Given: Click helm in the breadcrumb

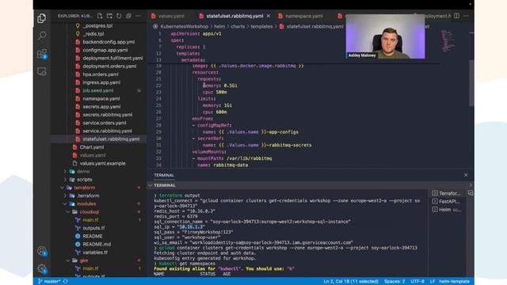Looking at the screenshot, I should [x=219, y=26].
